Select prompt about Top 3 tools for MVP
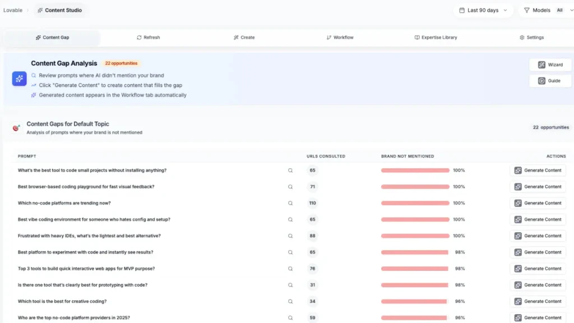 tap(86, 269)
